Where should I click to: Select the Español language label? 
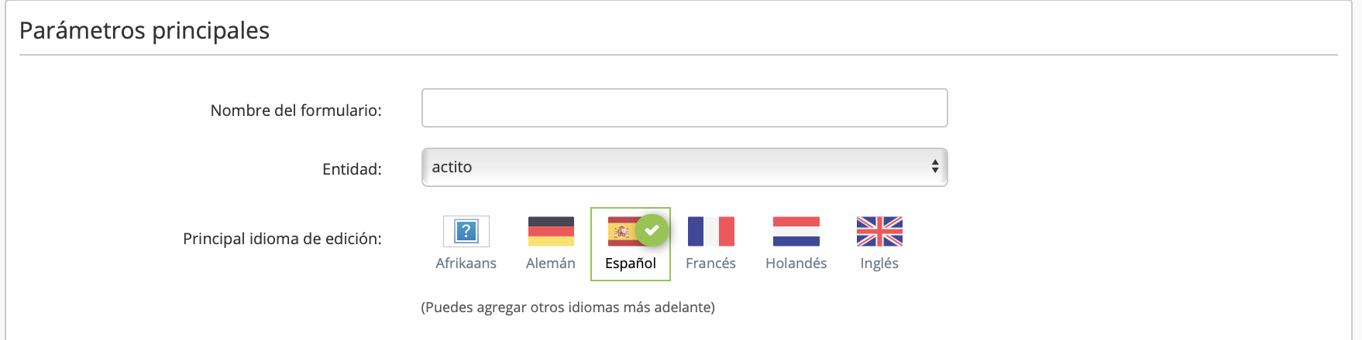(x=631, y=263)
